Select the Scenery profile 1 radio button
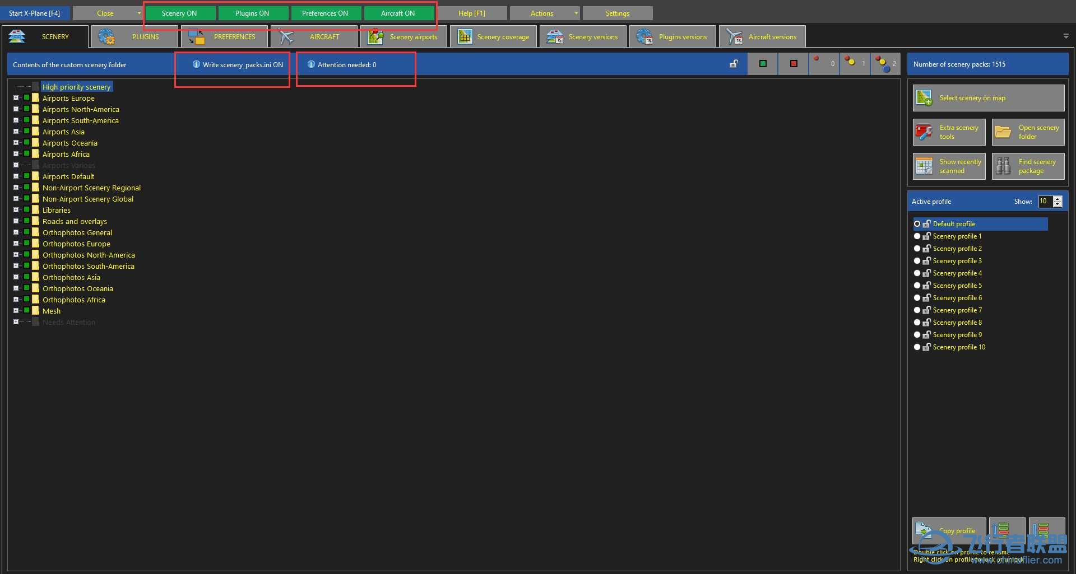This screenshot has height=574, width=1076. coord(917,236)
